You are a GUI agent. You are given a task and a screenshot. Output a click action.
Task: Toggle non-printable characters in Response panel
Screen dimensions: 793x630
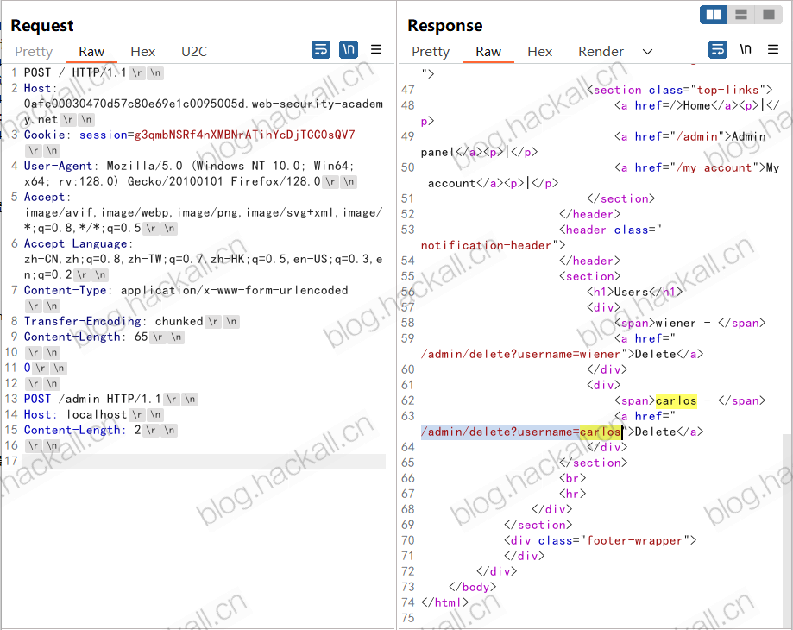click(746, 49)
